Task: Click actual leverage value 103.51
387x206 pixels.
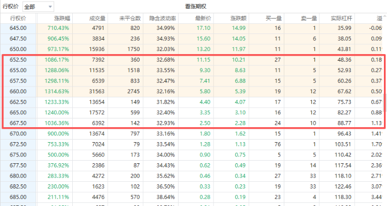Action: 343,144
